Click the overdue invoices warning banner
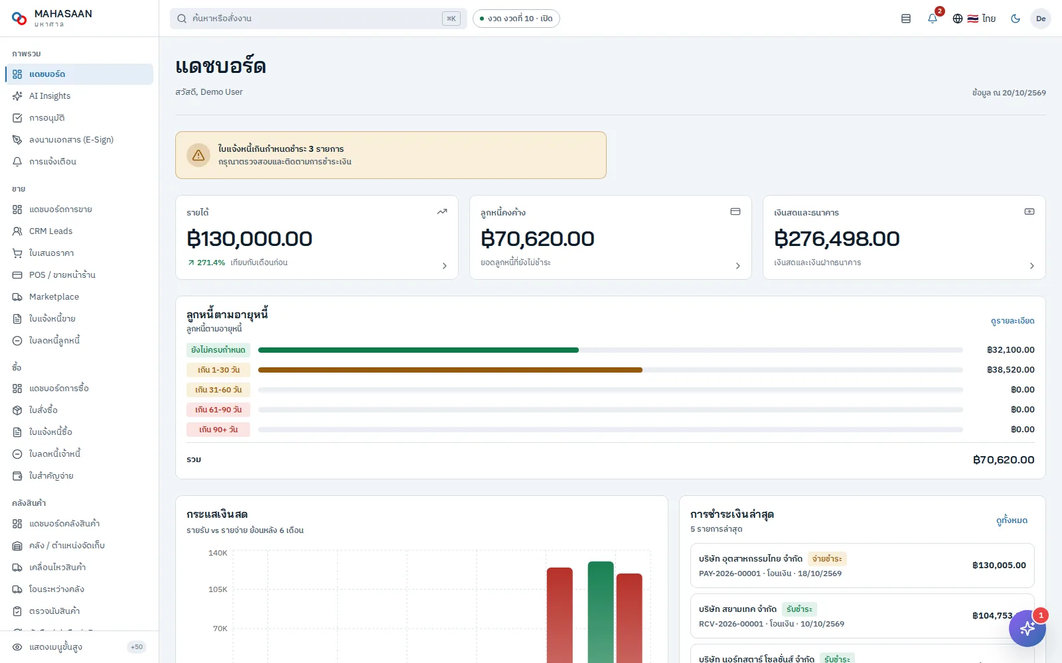Image resolution: width=1062 pixels, height=663 pixels. tap(391, 155)
